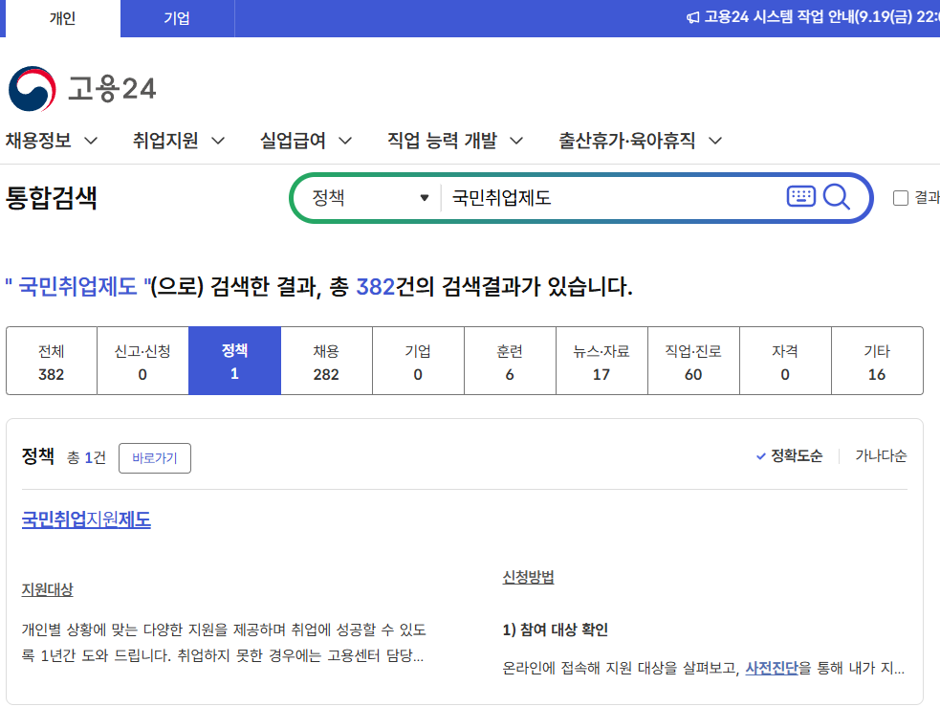Screen dimensions: 940x707
Task: Open the 정책 category dropdown in search bar
Action: (x=370, y=198)
